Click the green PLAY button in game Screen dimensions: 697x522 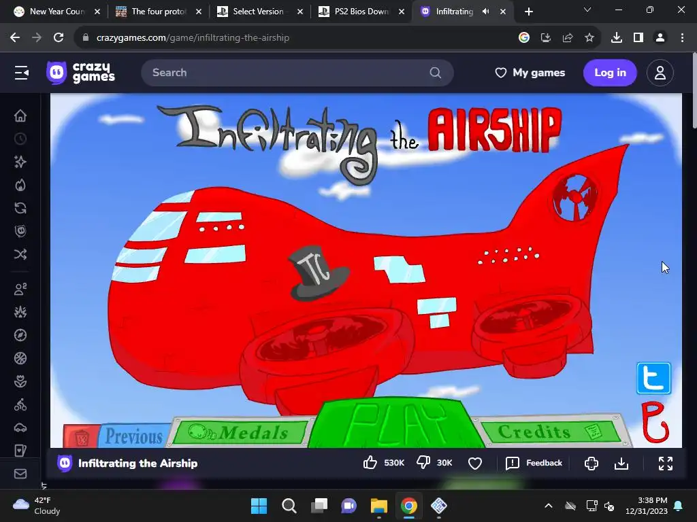(x=395, y=423)
